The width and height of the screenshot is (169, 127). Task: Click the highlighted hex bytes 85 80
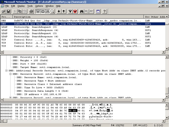pos(73,110)
